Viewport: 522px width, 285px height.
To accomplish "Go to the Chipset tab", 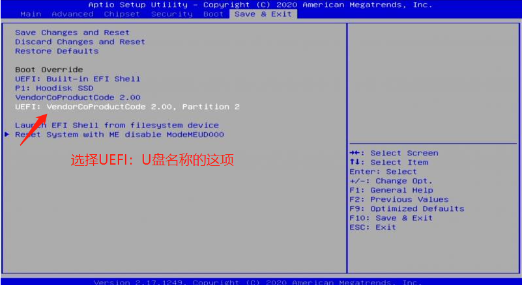I will [x=122, y=14].
